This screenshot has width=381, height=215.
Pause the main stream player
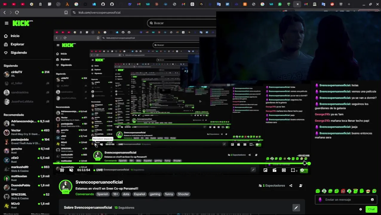(62, 170)
